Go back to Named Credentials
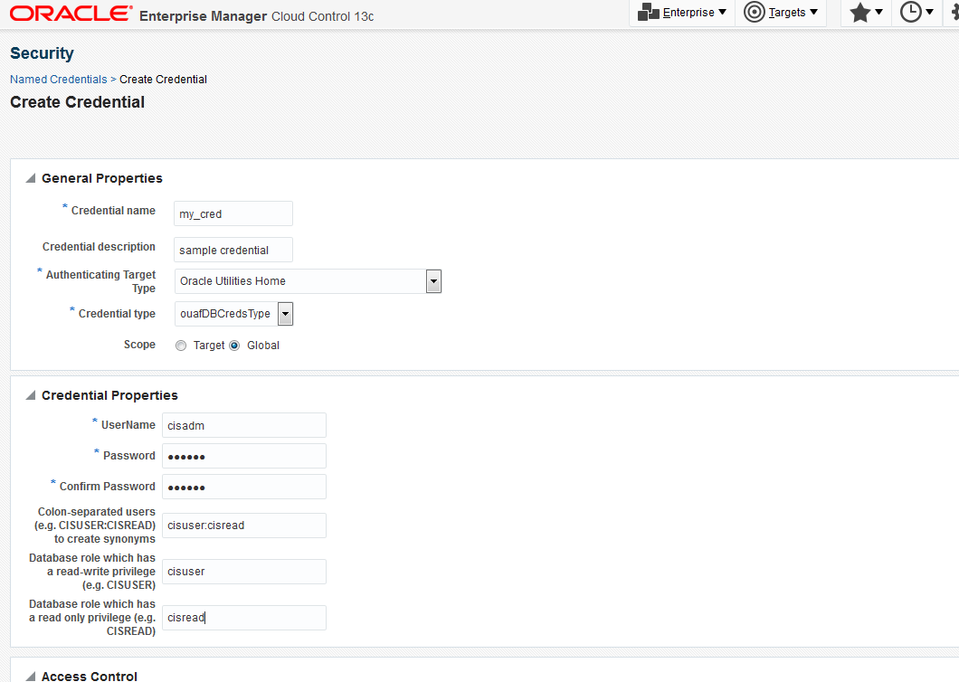Viewport: 959px width, 682px height. 58,80
